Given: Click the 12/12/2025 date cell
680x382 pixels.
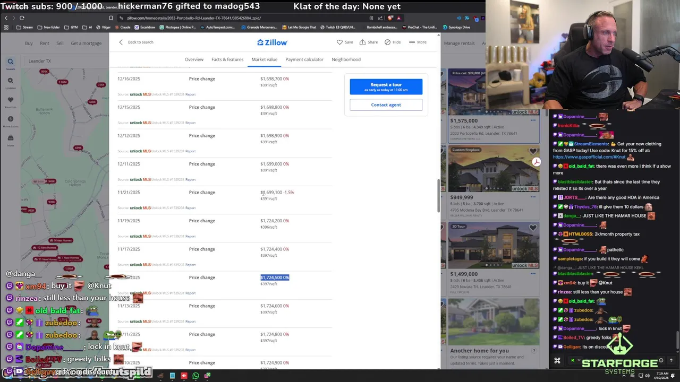Looking at the screenshot, I should [x=129, y=135].
